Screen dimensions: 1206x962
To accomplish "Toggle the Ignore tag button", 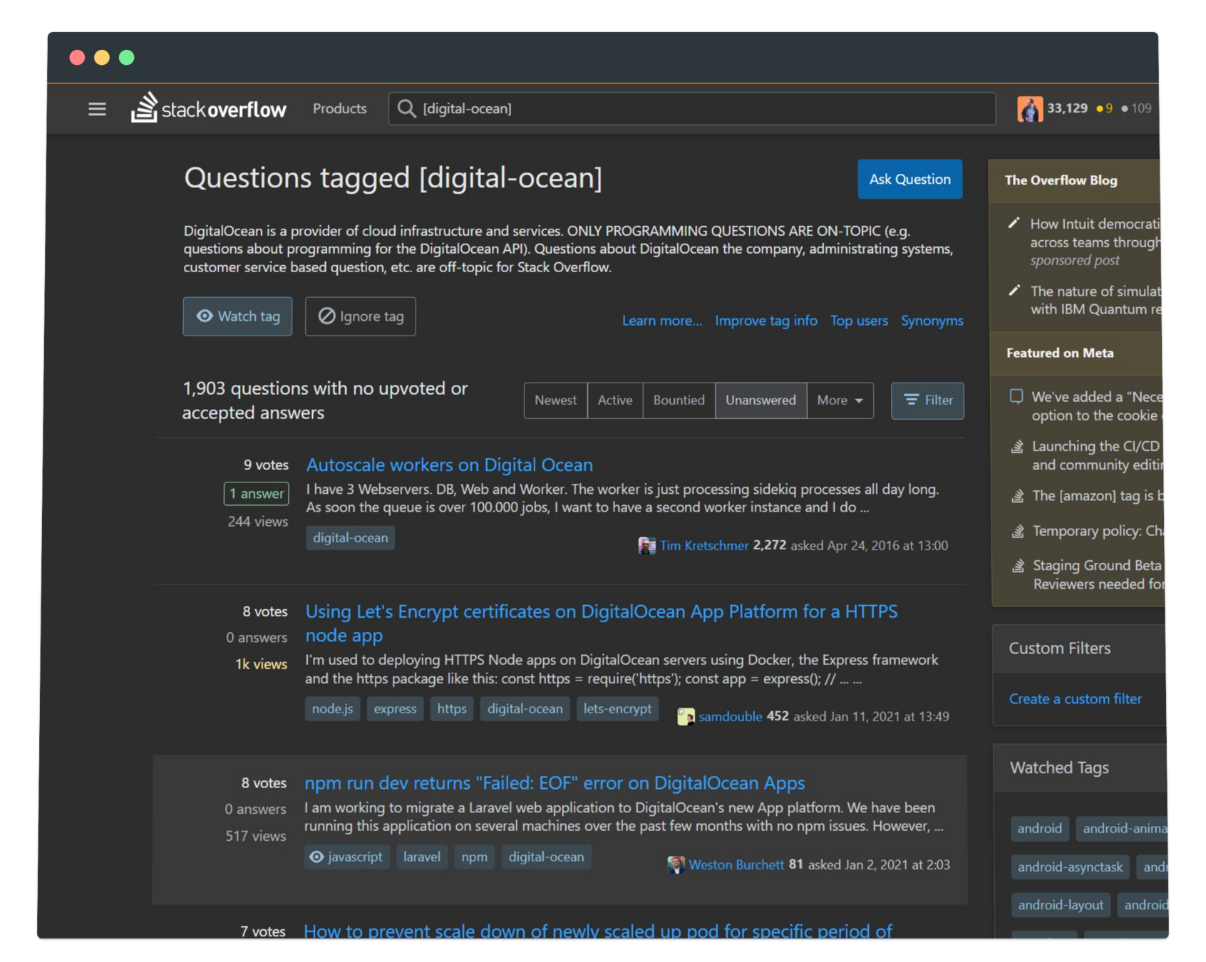I will click(361, 316).
